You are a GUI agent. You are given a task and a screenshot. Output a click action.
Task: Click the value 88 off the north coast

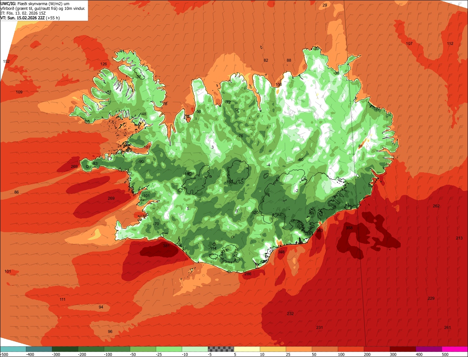point(289,60)
